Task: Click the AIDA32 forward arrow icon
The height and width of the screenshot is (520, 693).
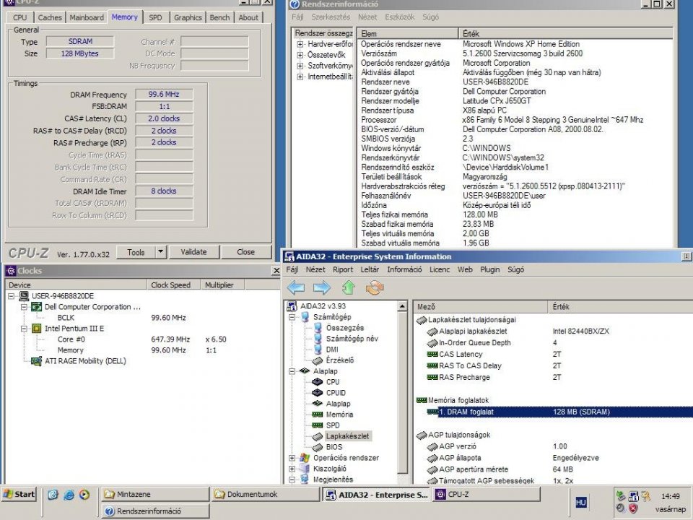Action: point(322,288)
